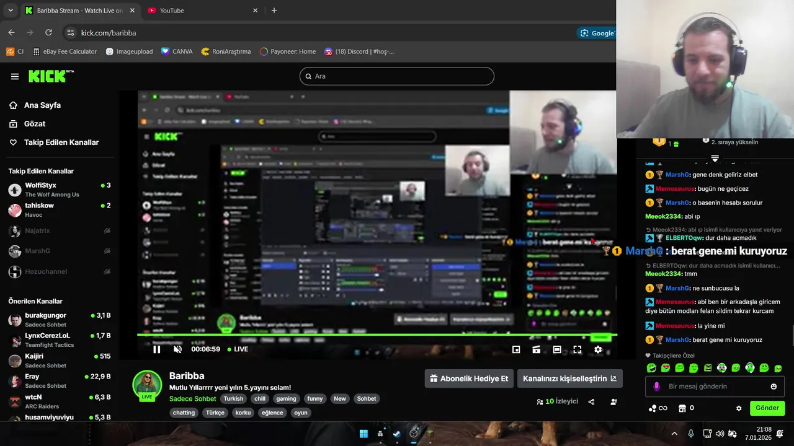Image resolution: width=794 pixels, height=446 pixels.
Task: Toggle theater mode on the player
Action: tap(557, 349)
